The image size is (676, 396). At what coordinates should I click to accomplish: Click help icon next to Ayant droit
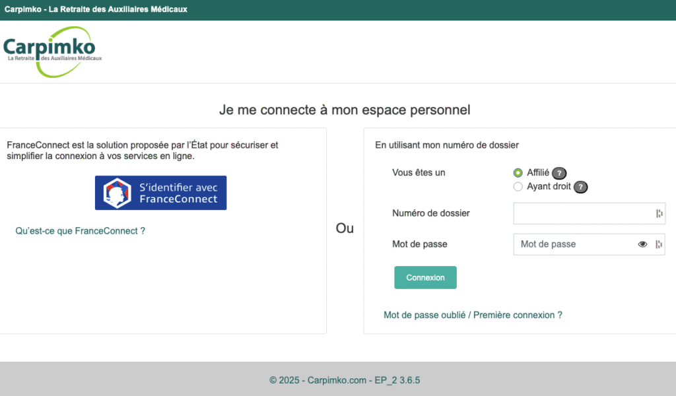[x=580, y=187]
